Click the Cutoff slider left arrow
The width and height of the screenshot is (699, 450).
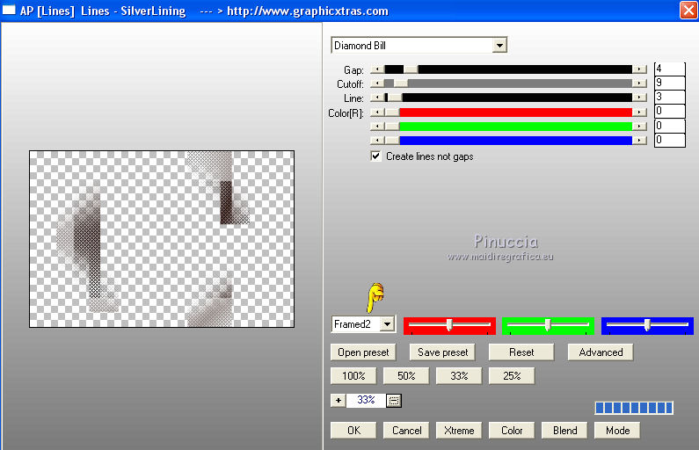pyautogui.click(x=377, y=83)
